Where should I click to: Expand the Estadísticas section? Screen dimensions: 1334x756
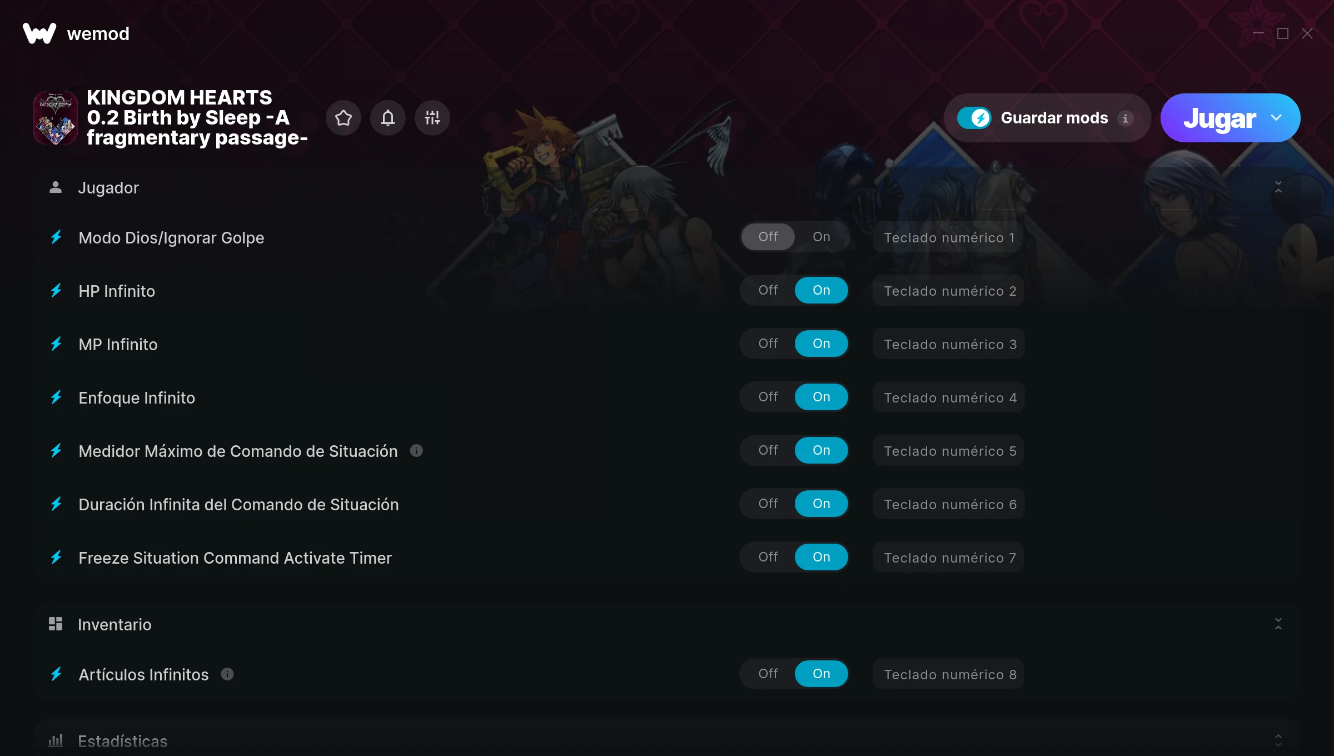tap(1278, 740)
